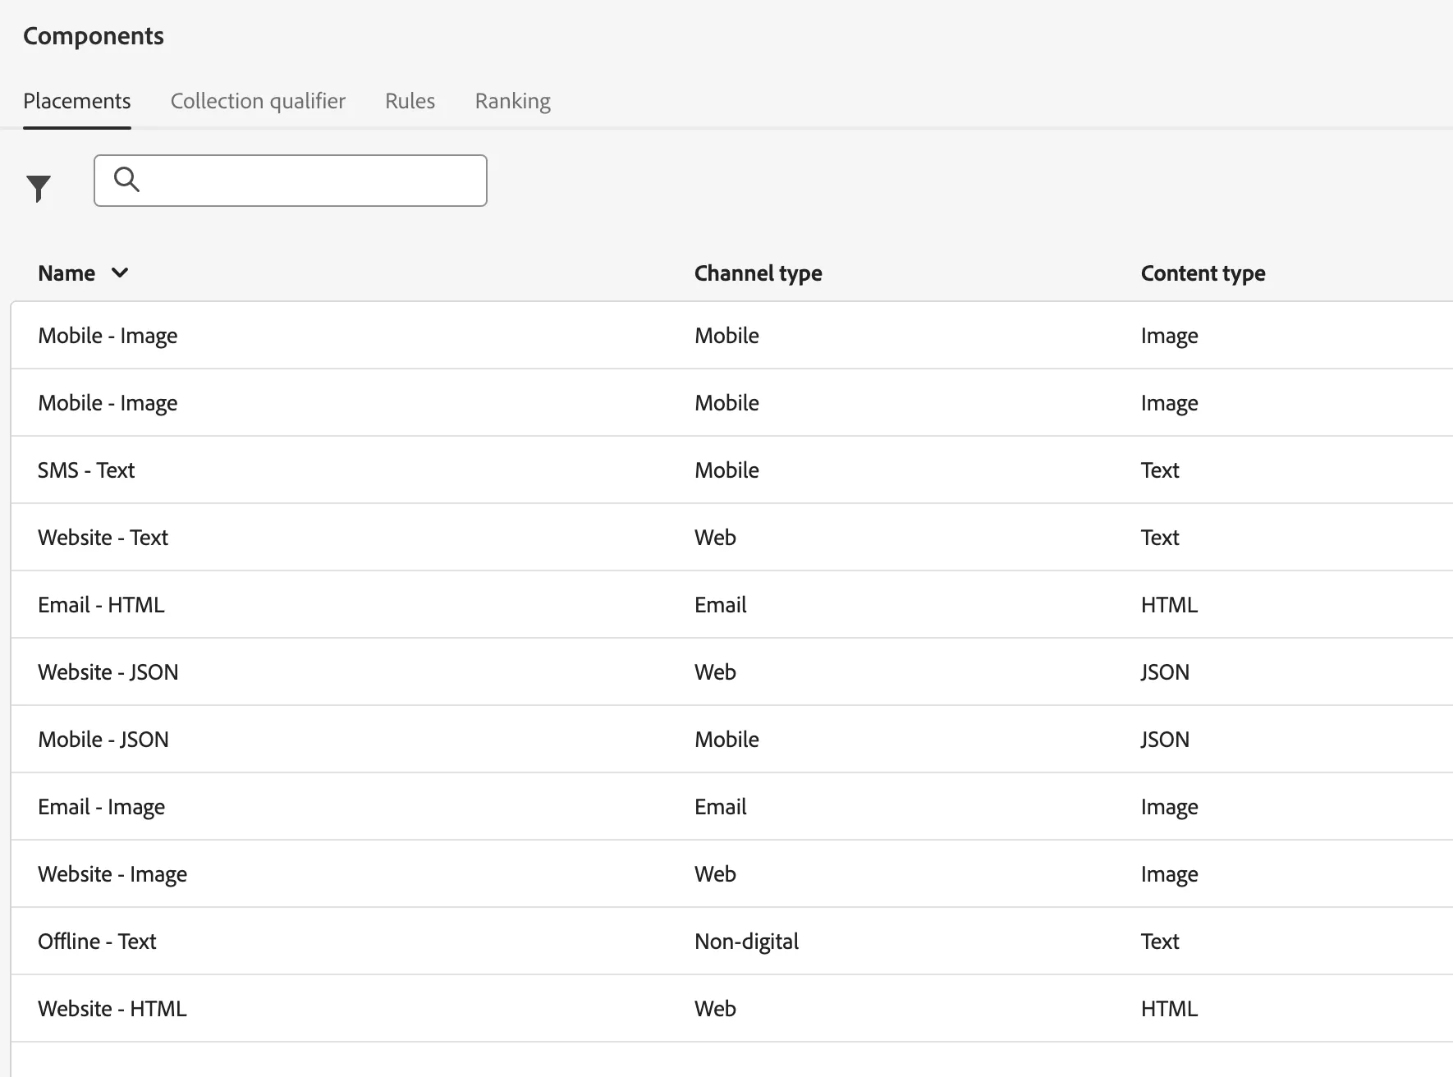Open the SMS - Text placement

coord(732,470)
